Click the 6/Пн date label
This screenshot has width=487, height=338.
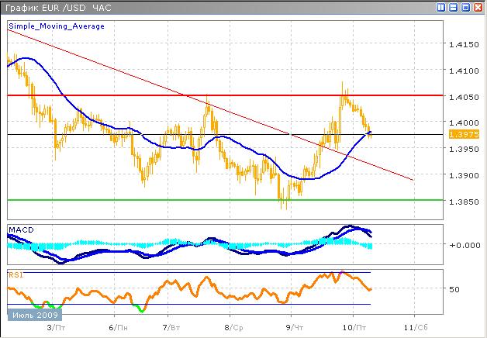(118, 327)
